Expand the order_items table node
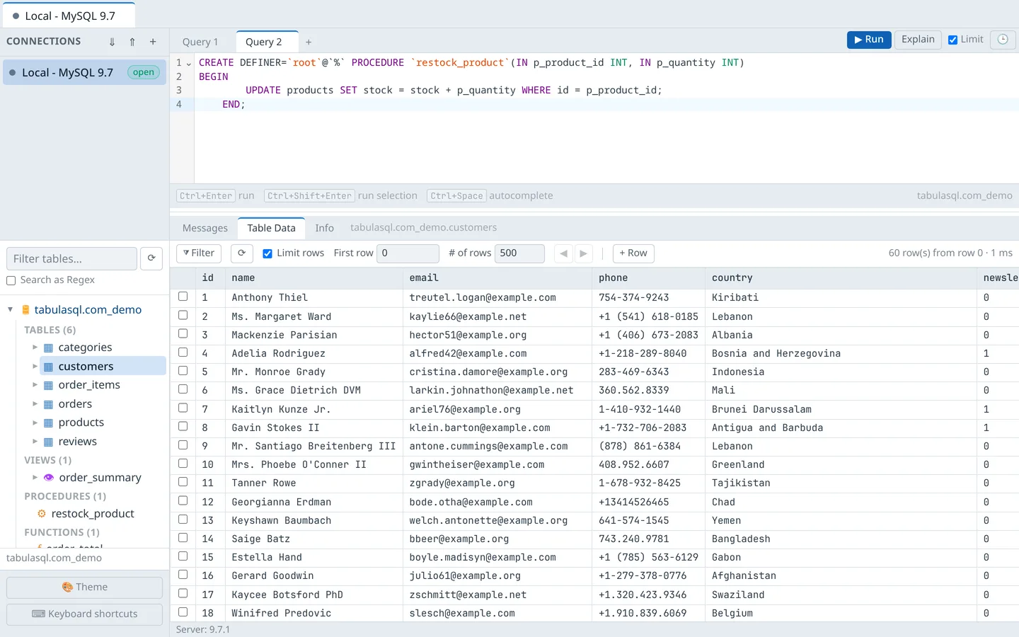Viewport: 1019px width, 637px height. pyautogui.click(x=35, y=385)
